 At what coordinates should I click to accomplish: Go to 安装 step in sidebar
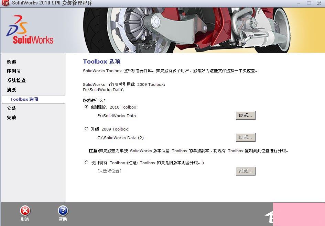(x=12, y=108)
